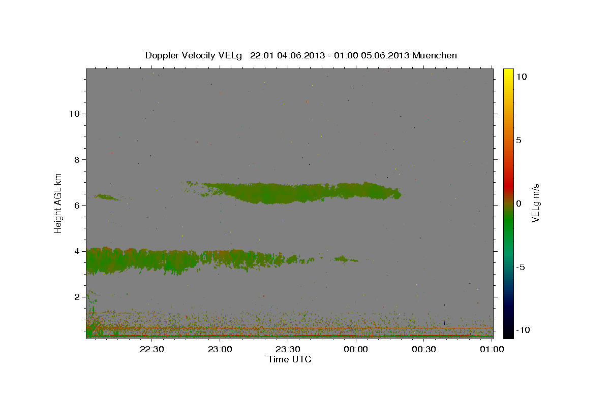
Task: Click the colorbar value '0'
Action: (518, 204)
